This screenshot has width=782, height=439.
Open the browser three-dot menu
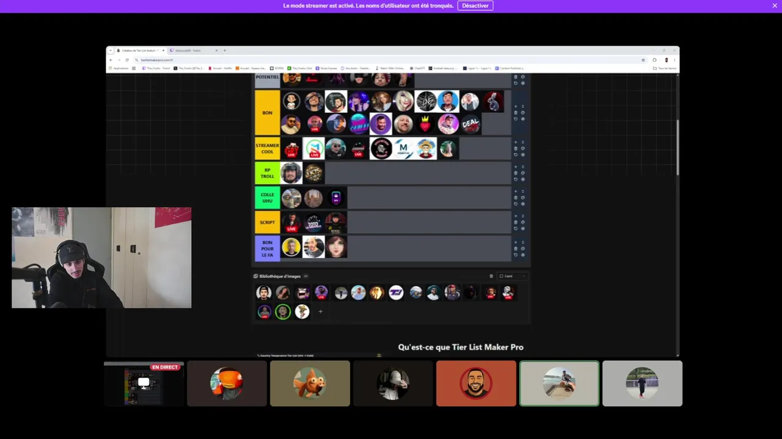click(675, 60)
